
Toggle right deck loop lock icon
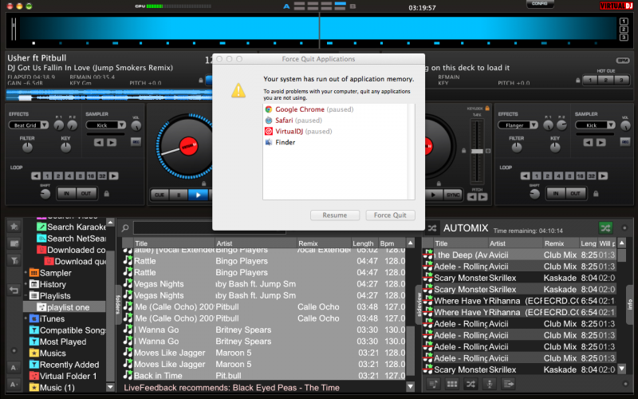tap(596, 193)
